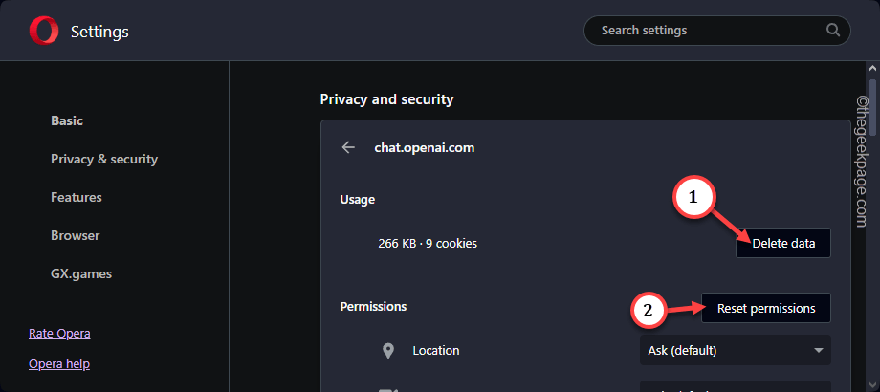The height and width of the screenshot is (392, 880).
Task: Open GX.games settings section
Action: pyautogui.click(x=81, y=273)
